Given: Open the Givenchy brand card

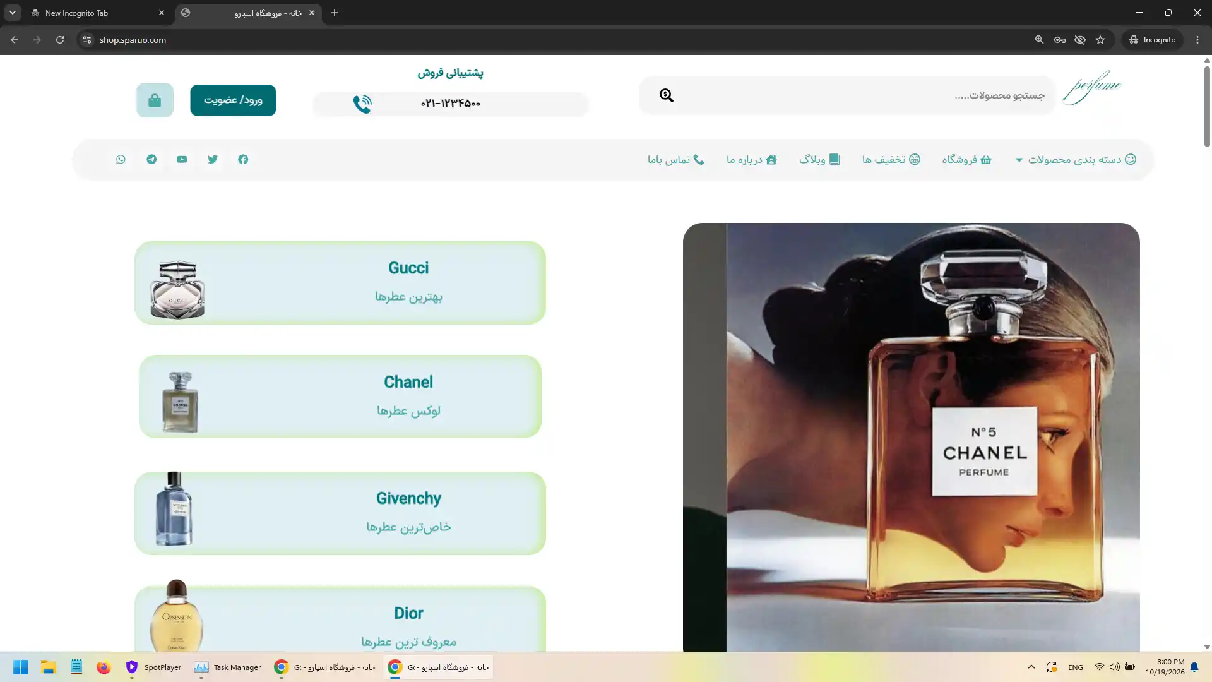Looking at the screenshot, I should (340, 513).
